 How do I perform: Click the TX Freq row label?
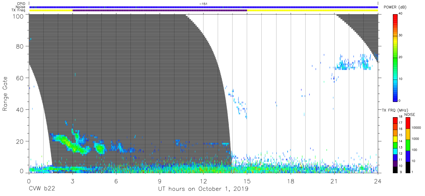point(19,10)
